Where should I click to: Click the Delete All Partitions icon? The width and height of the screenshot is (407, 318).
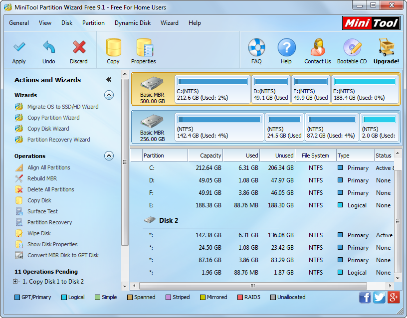point(19,189)
